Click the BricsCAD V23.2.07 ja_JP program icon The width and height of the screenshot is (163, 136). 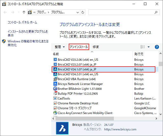[55, 65]
